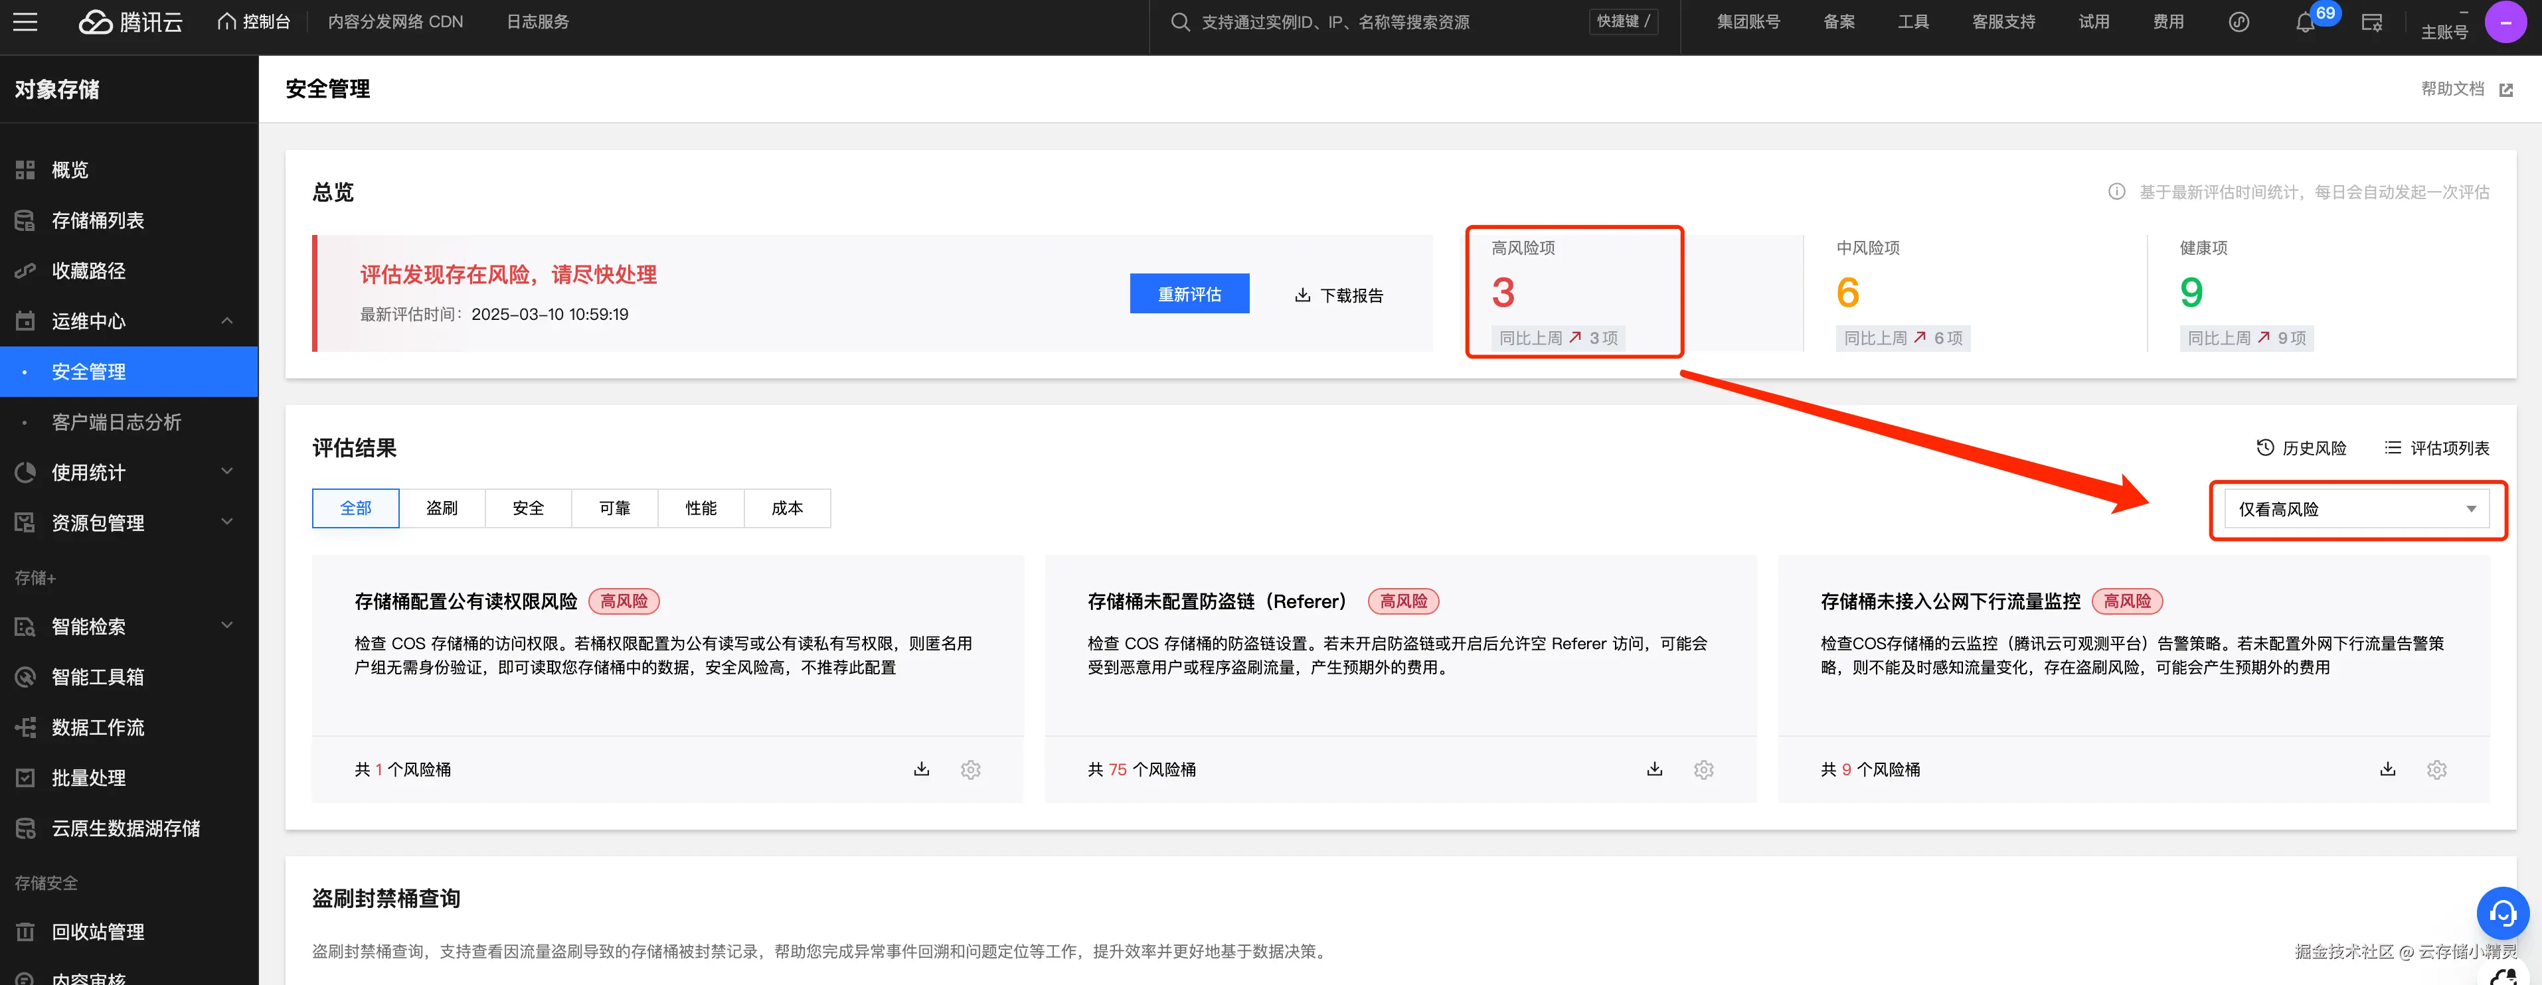
Task: Collapse the 运维中心 sidebar section
Action: pos(227,321)
